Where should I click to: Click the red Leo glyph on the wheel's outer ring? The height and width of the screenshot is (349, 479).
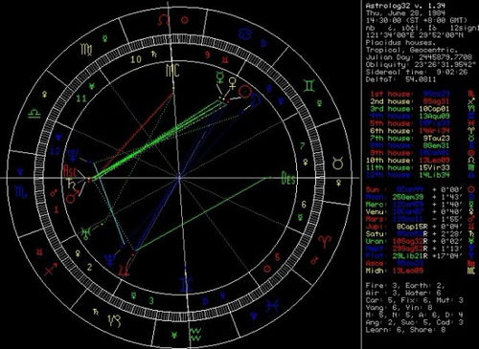pos(164,21)
